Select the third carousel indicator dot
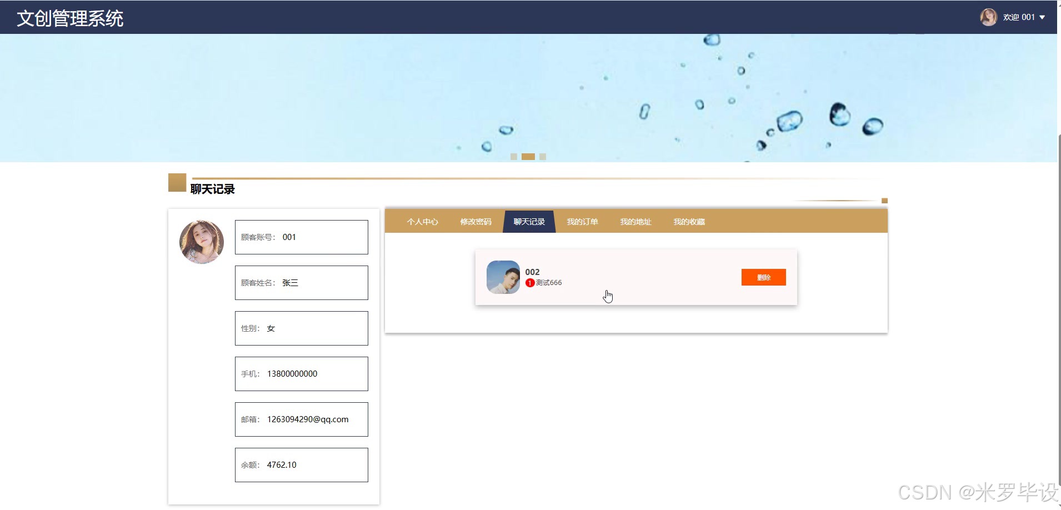 coord(543,157)
